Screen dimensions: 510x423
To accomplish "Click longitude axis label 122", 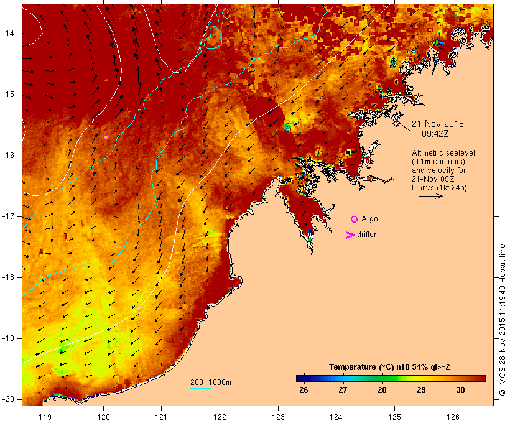I will click(220, 417).
